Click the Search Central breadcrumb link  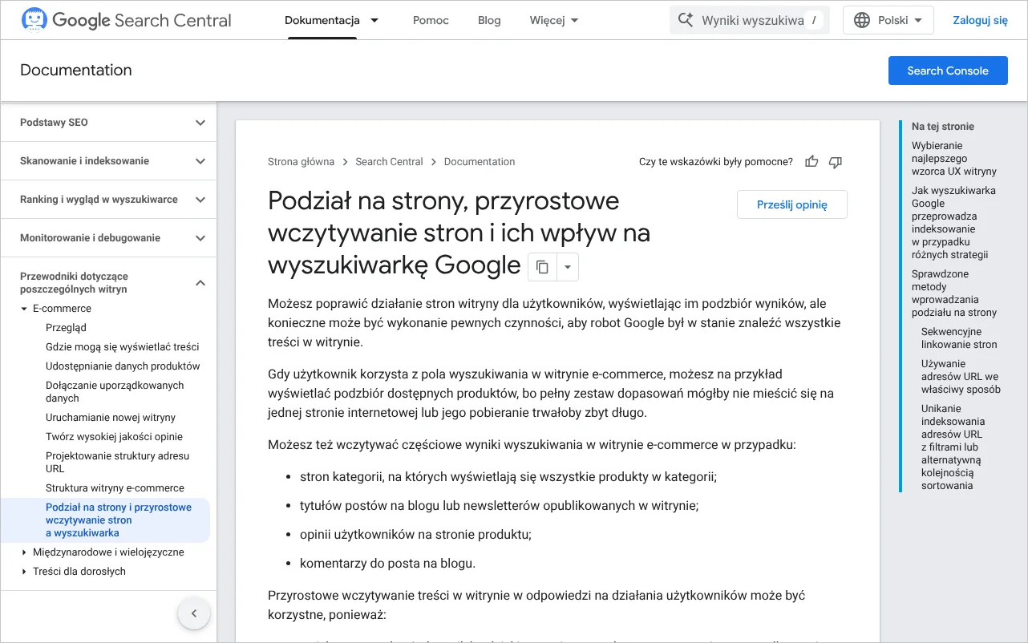point(389,162)
